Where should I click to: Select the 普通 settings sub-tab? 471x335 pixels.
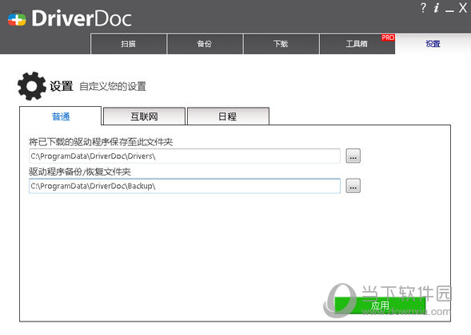click(61, 116)
